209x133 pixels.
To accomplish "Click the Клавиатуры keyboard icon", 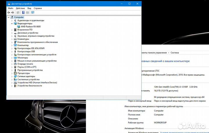I will coord(15,39).
